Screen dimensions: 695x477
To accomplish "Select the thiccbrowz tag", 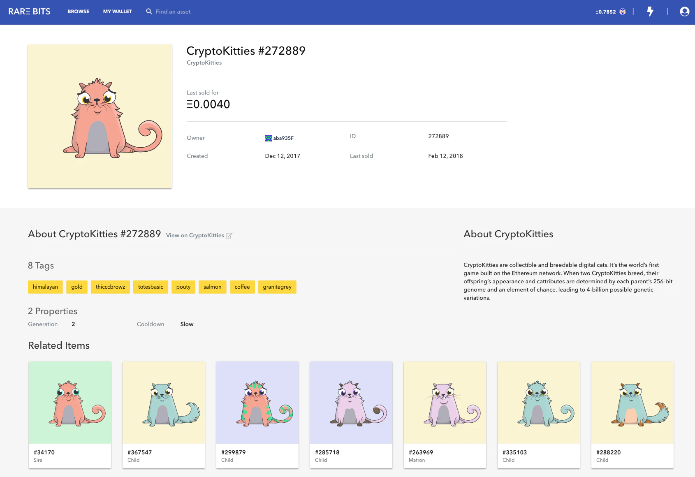I will (110, 287).
